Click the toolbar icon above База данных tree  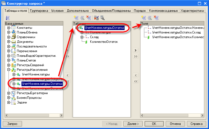pyautogui.click(x=7, y=18)
